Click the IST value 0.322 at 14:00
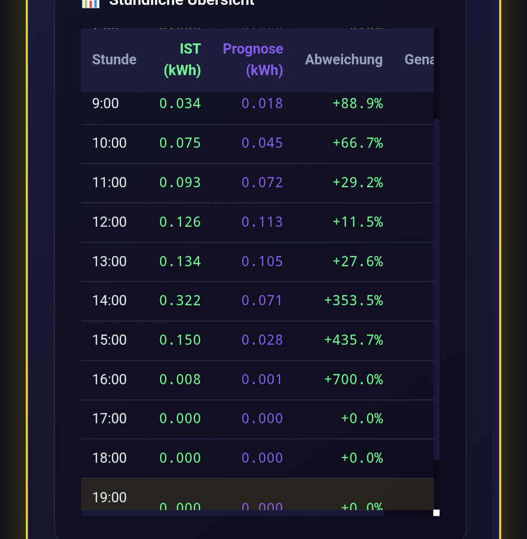 (180, 300)
